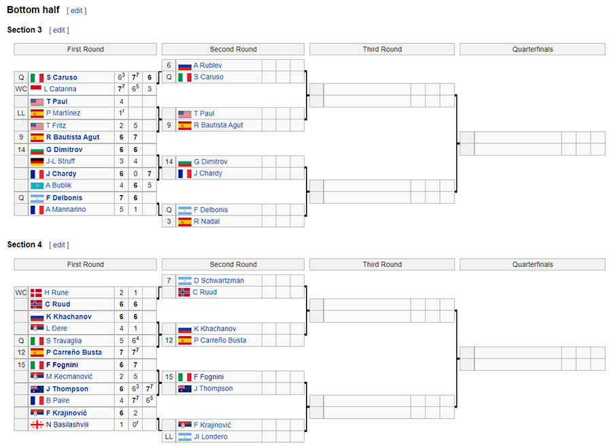Open R Bautista Agut first round link
Image resolution: width=612 pixels, height=447 pixels.
[x=73, y=137]
